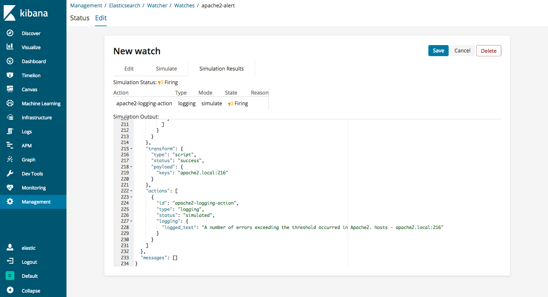Screen dimensions: 548x297
Task: Collapse the transform block at line 215
Action: click(130, 148)
